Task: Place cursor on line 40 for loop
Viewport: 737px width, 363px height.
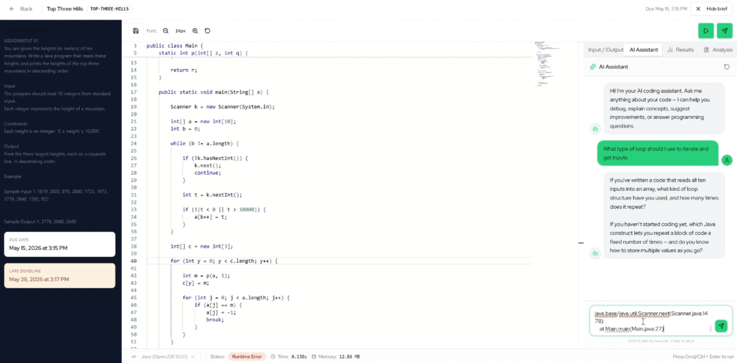Action: [x=223, y=261]
